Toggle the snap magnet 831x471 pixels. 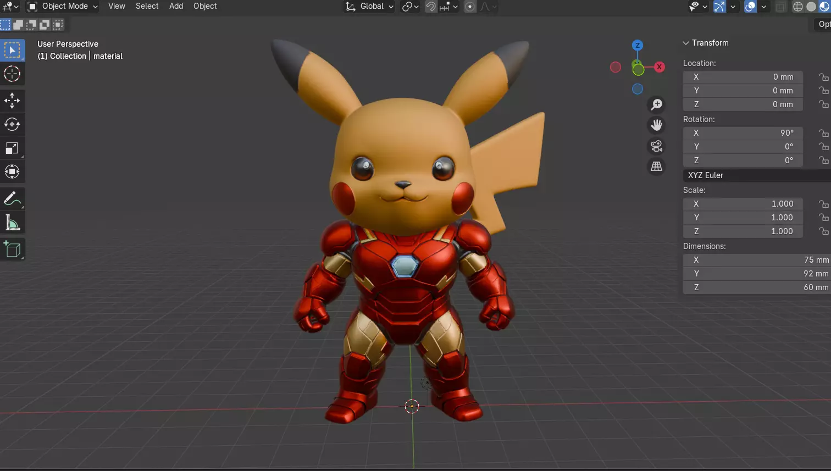[431, 7]
